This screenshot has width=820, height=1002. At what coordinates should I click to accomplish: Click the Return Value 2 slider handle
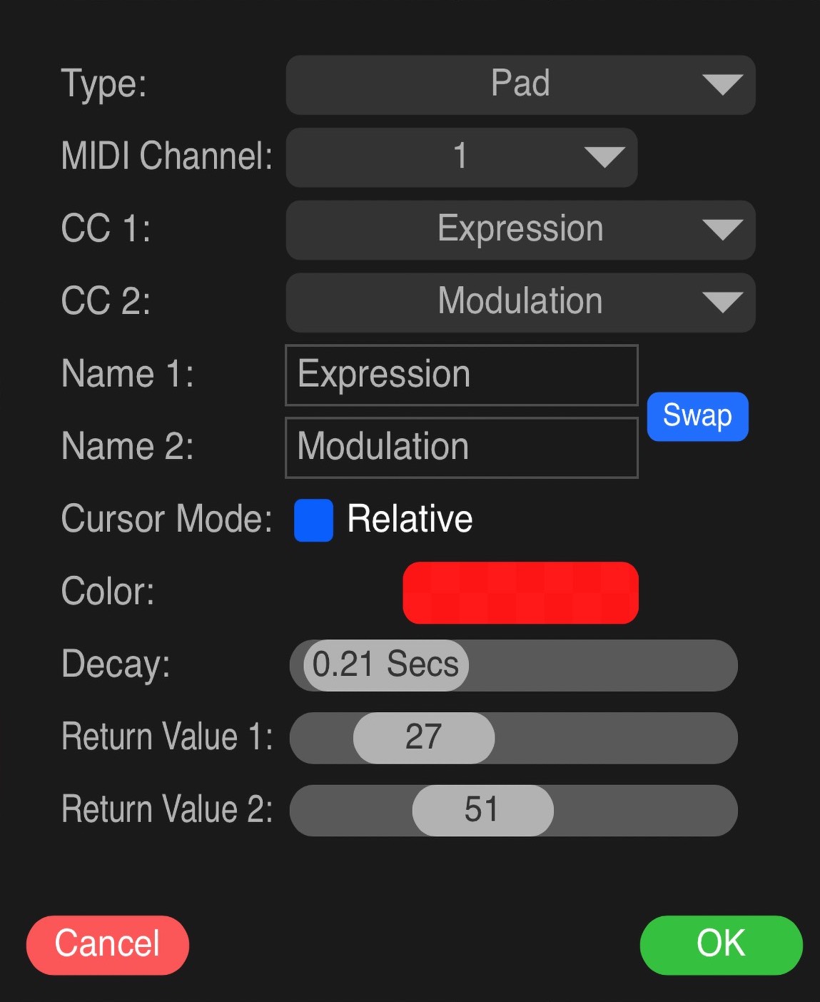pyautogui.click(x=482, y=811)
